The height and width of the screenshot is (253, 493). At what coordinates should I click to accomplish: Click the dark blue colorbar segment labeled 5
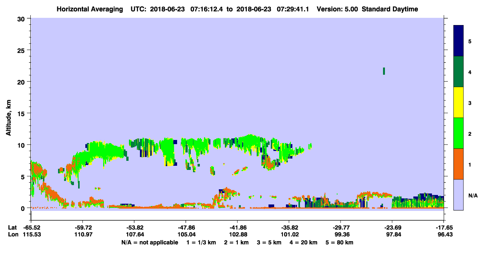click(x=458, y=41)
